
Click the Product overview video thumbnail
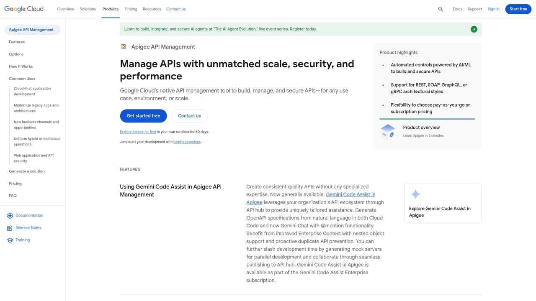click(x=387, y=131)
